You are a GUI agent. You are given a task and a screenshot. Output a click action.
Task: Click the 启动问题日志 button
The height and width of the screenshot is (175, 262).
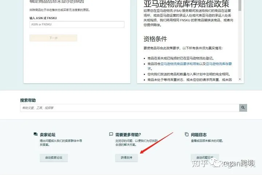205,158
